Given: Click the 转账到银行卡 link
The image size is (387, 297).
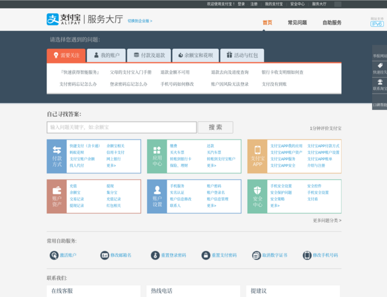Looking at the screenshot, I should click(180, 159).
